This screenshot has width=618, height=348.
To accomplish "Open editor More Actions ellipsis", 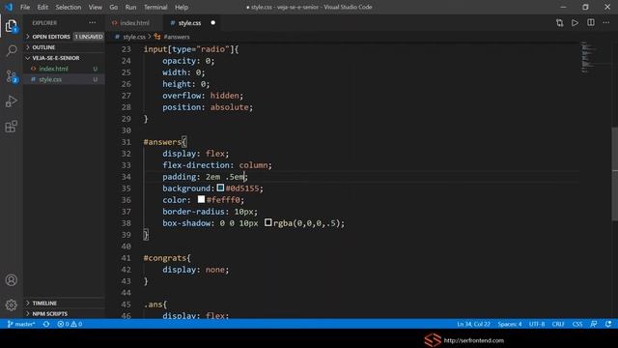I will click(606, 23).
